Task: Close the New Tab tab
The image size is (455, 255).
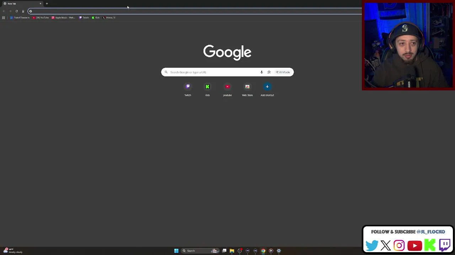Action: (x=41, y=4)
